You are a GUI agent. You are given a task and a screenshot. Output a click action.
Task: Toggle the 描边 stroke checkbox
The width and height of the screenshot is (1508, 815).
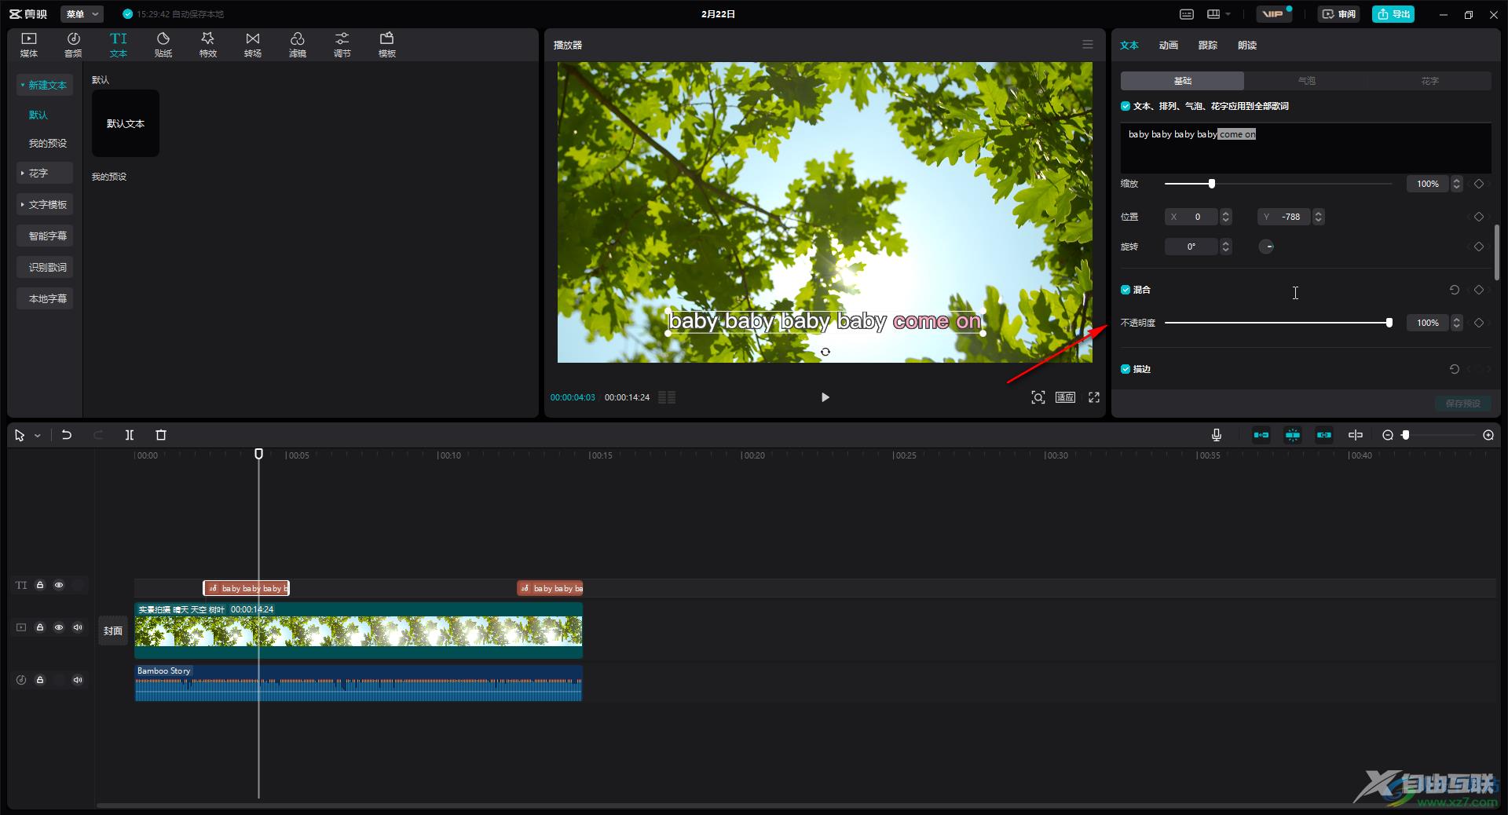(1126, 369)
